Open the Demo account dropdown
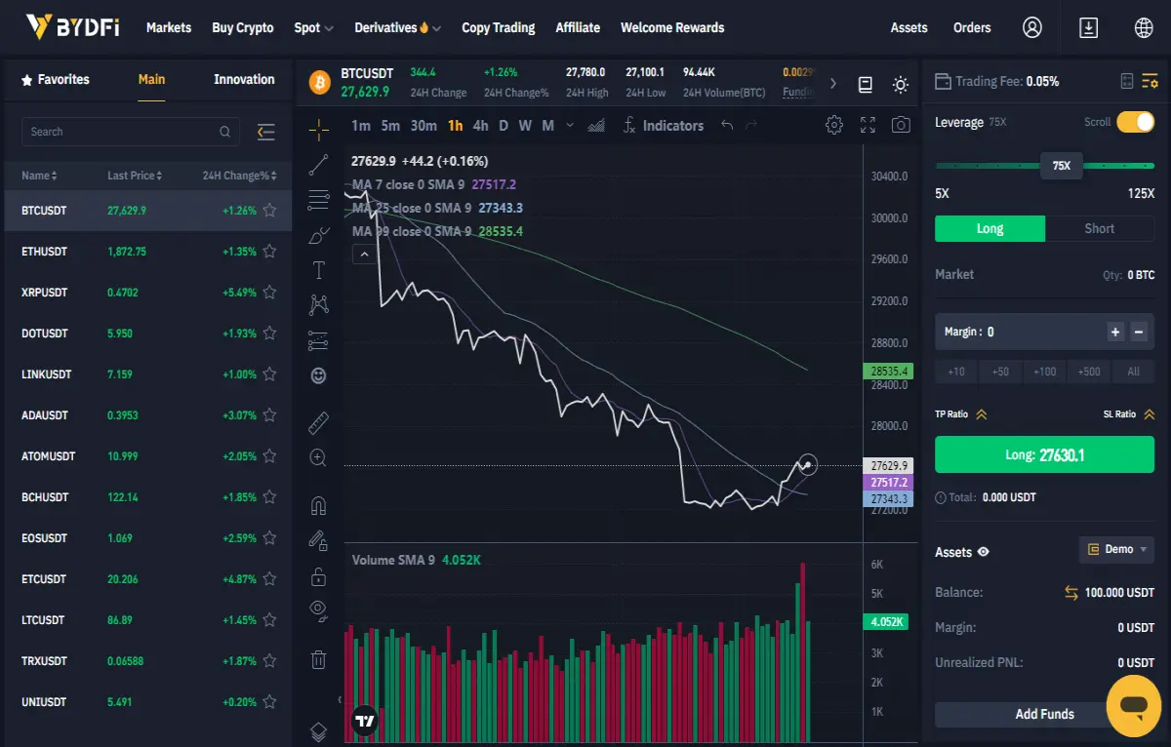Screen dimensions: 1171x747 coord(1116,549)
